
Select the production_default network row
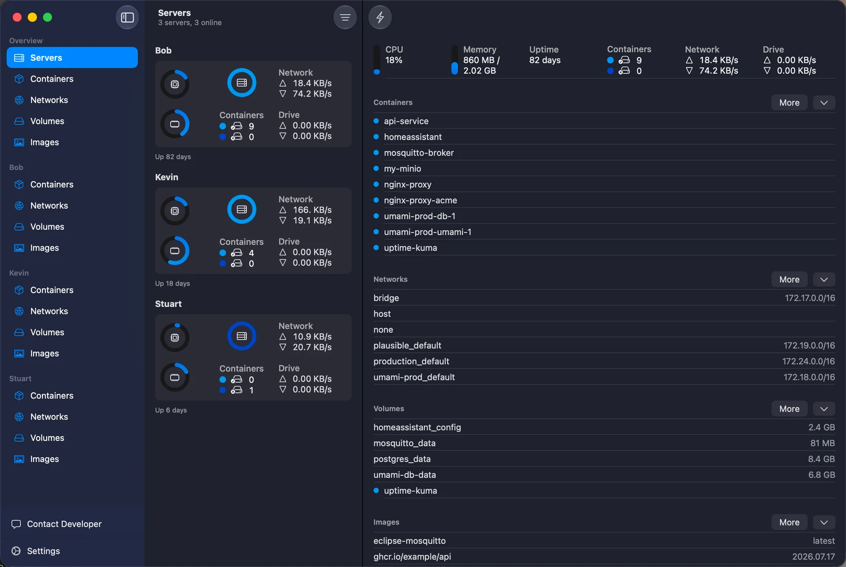pyautogui.click(x=604, y=361)
